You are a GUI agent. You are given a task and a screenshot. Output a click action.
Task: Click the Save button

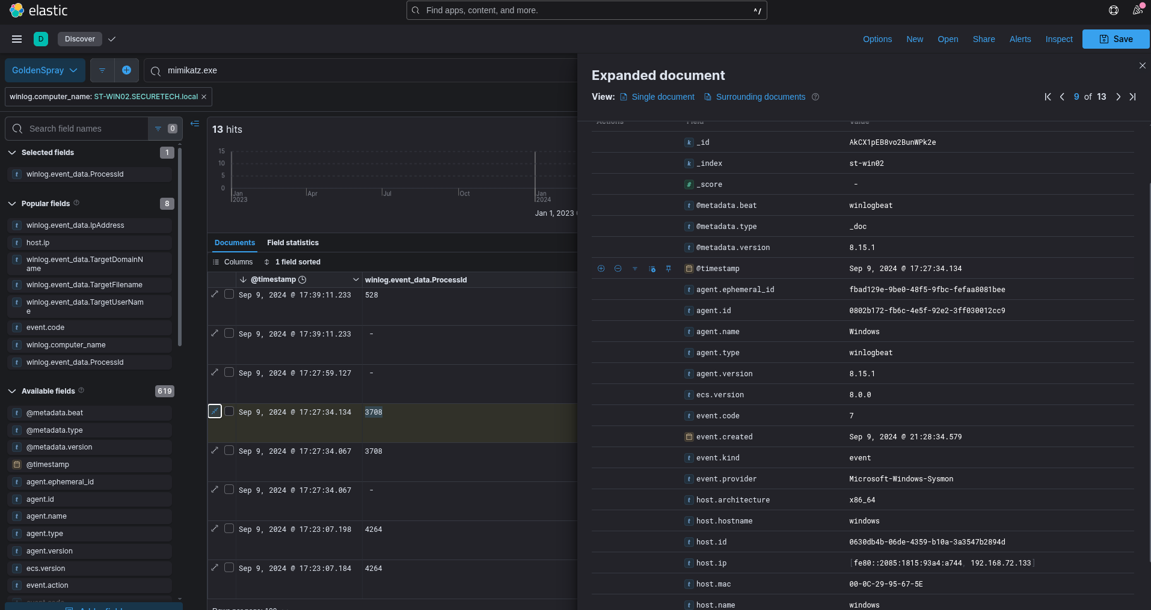tap(1116, 39)
